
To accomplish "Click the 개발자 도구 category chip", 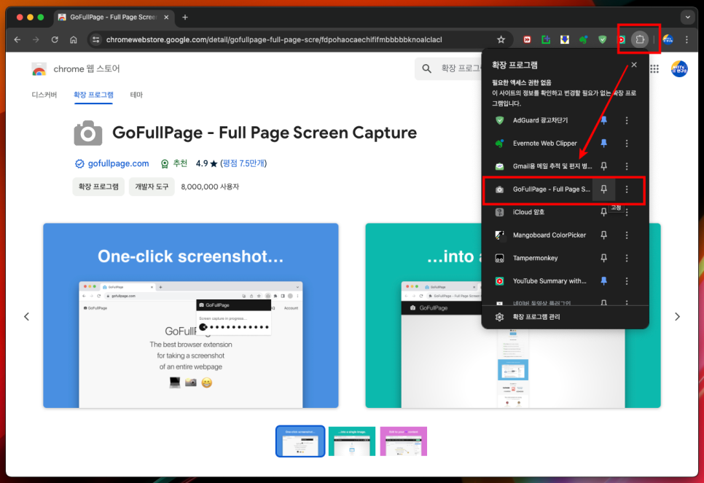I will [152, 186].
